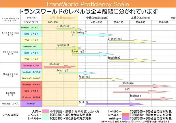This screenshot has height=123, width=176.
Task: Click the 'Listening コース' row group label
Action: pyautogui.click(x=10, y=34)
